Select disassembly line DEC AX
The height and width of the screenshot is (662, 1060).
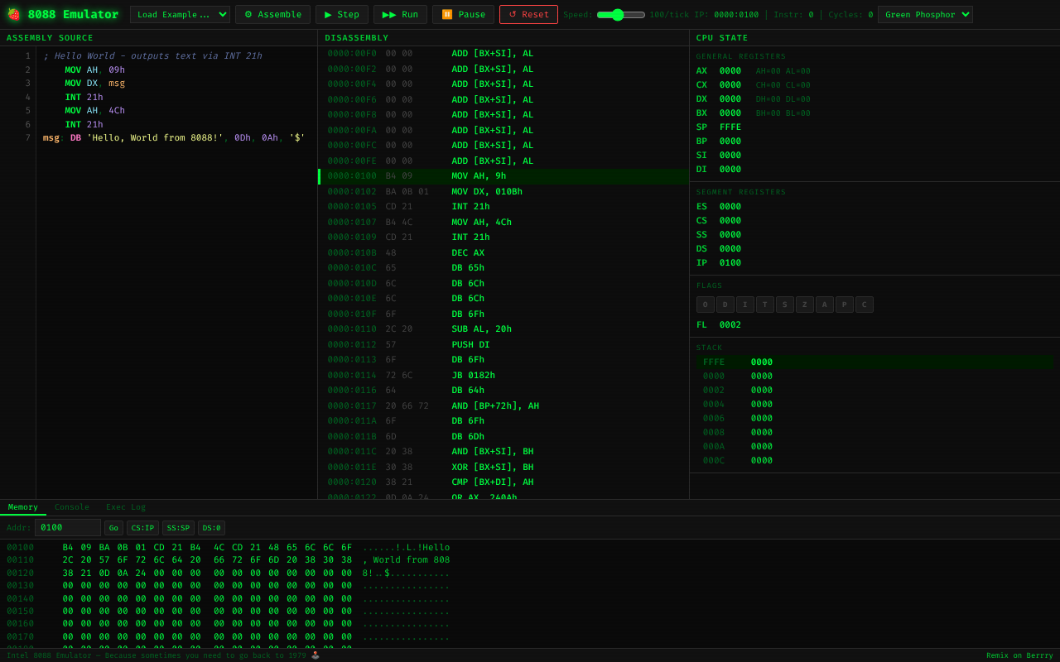click(x=503, y=253)
